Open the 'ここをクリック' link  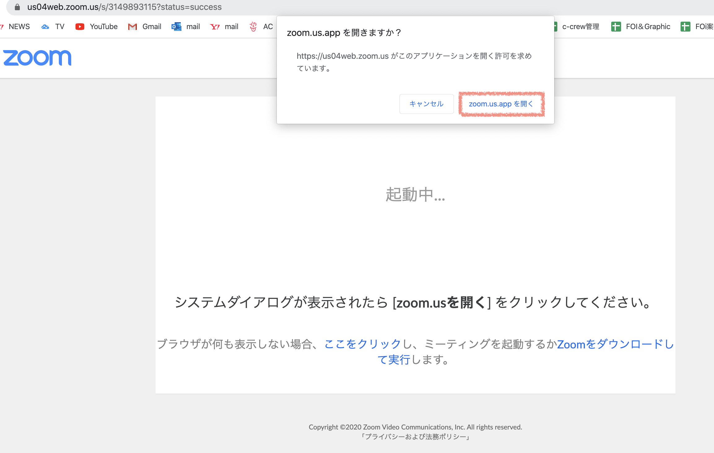[x=363, y=344]
